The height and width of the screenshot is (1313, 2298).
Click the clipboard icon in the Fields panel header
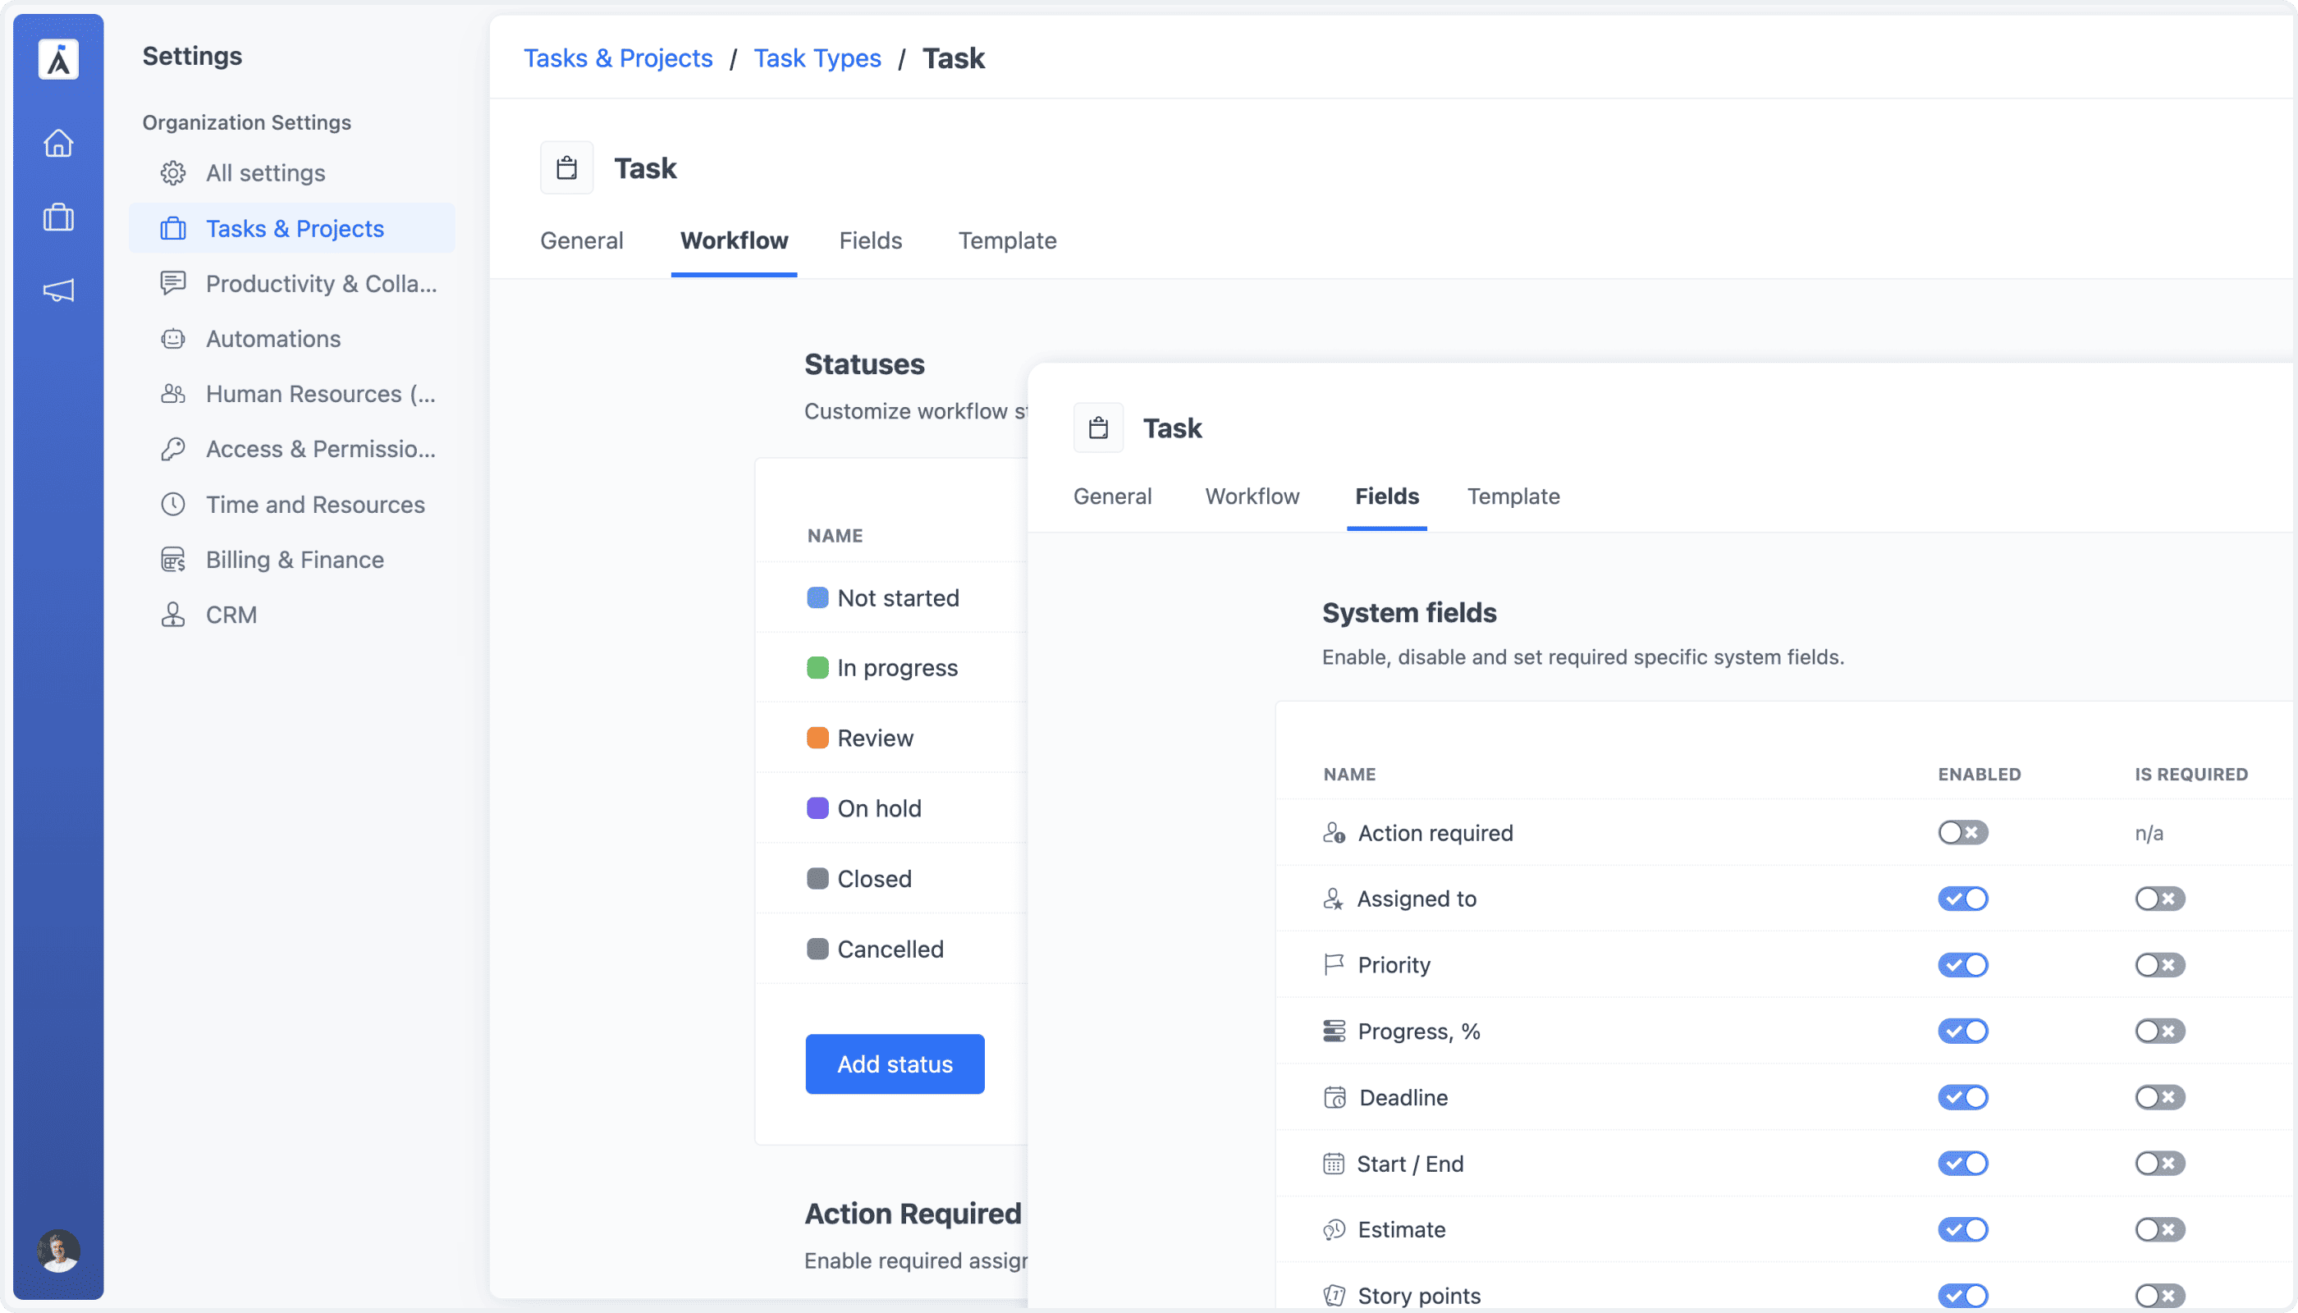(1097, 428)
